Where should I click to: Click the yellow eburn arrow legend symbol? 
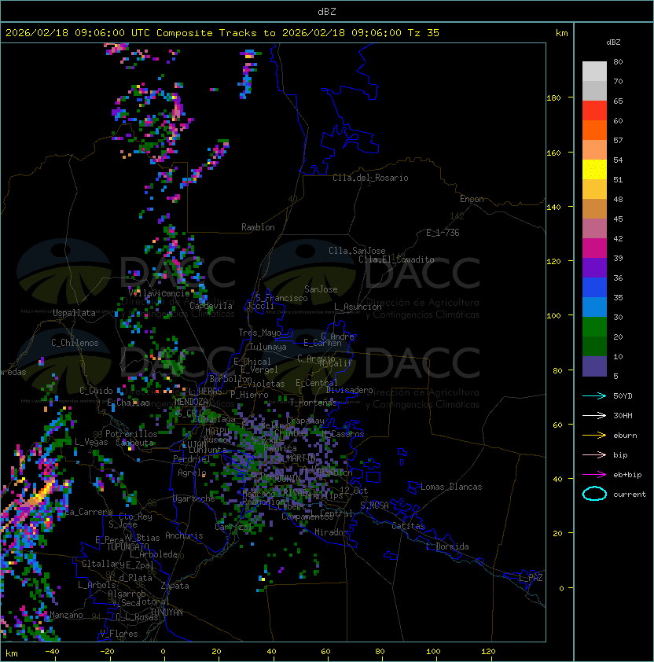tap(594, 436)
